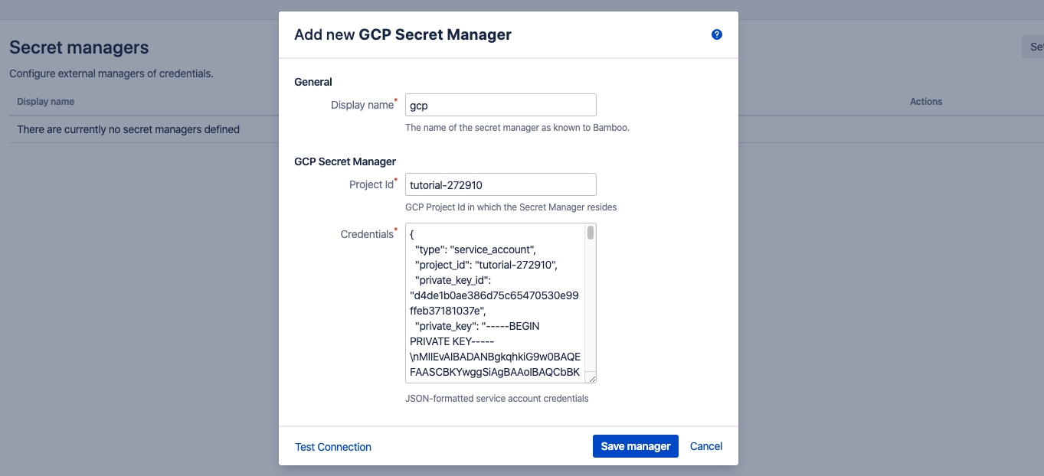Screen dimensions: 1044x476
Task: Click the Display name input field
Action: click(501, 105)
